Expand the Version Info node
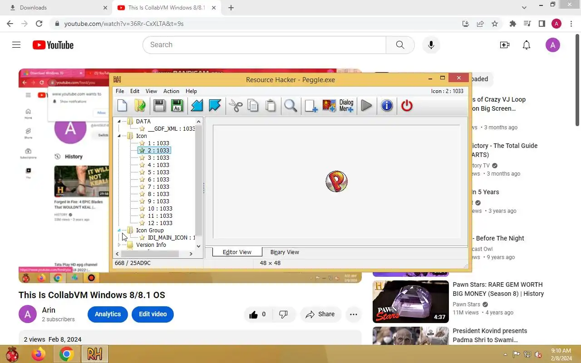 coord(119,245)
